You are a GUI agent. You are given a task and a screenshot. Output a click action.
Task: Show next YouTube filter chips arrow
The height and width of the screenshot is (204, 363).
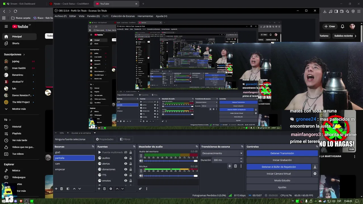pyautogui.click(x=355, y=36)
